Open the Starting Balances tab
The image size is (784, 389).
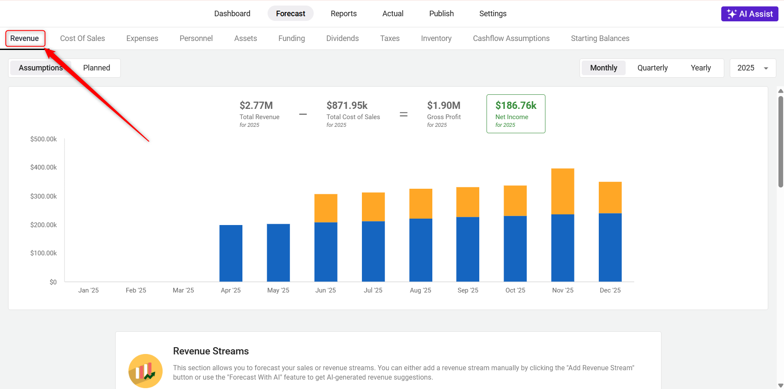coord(600,38)
